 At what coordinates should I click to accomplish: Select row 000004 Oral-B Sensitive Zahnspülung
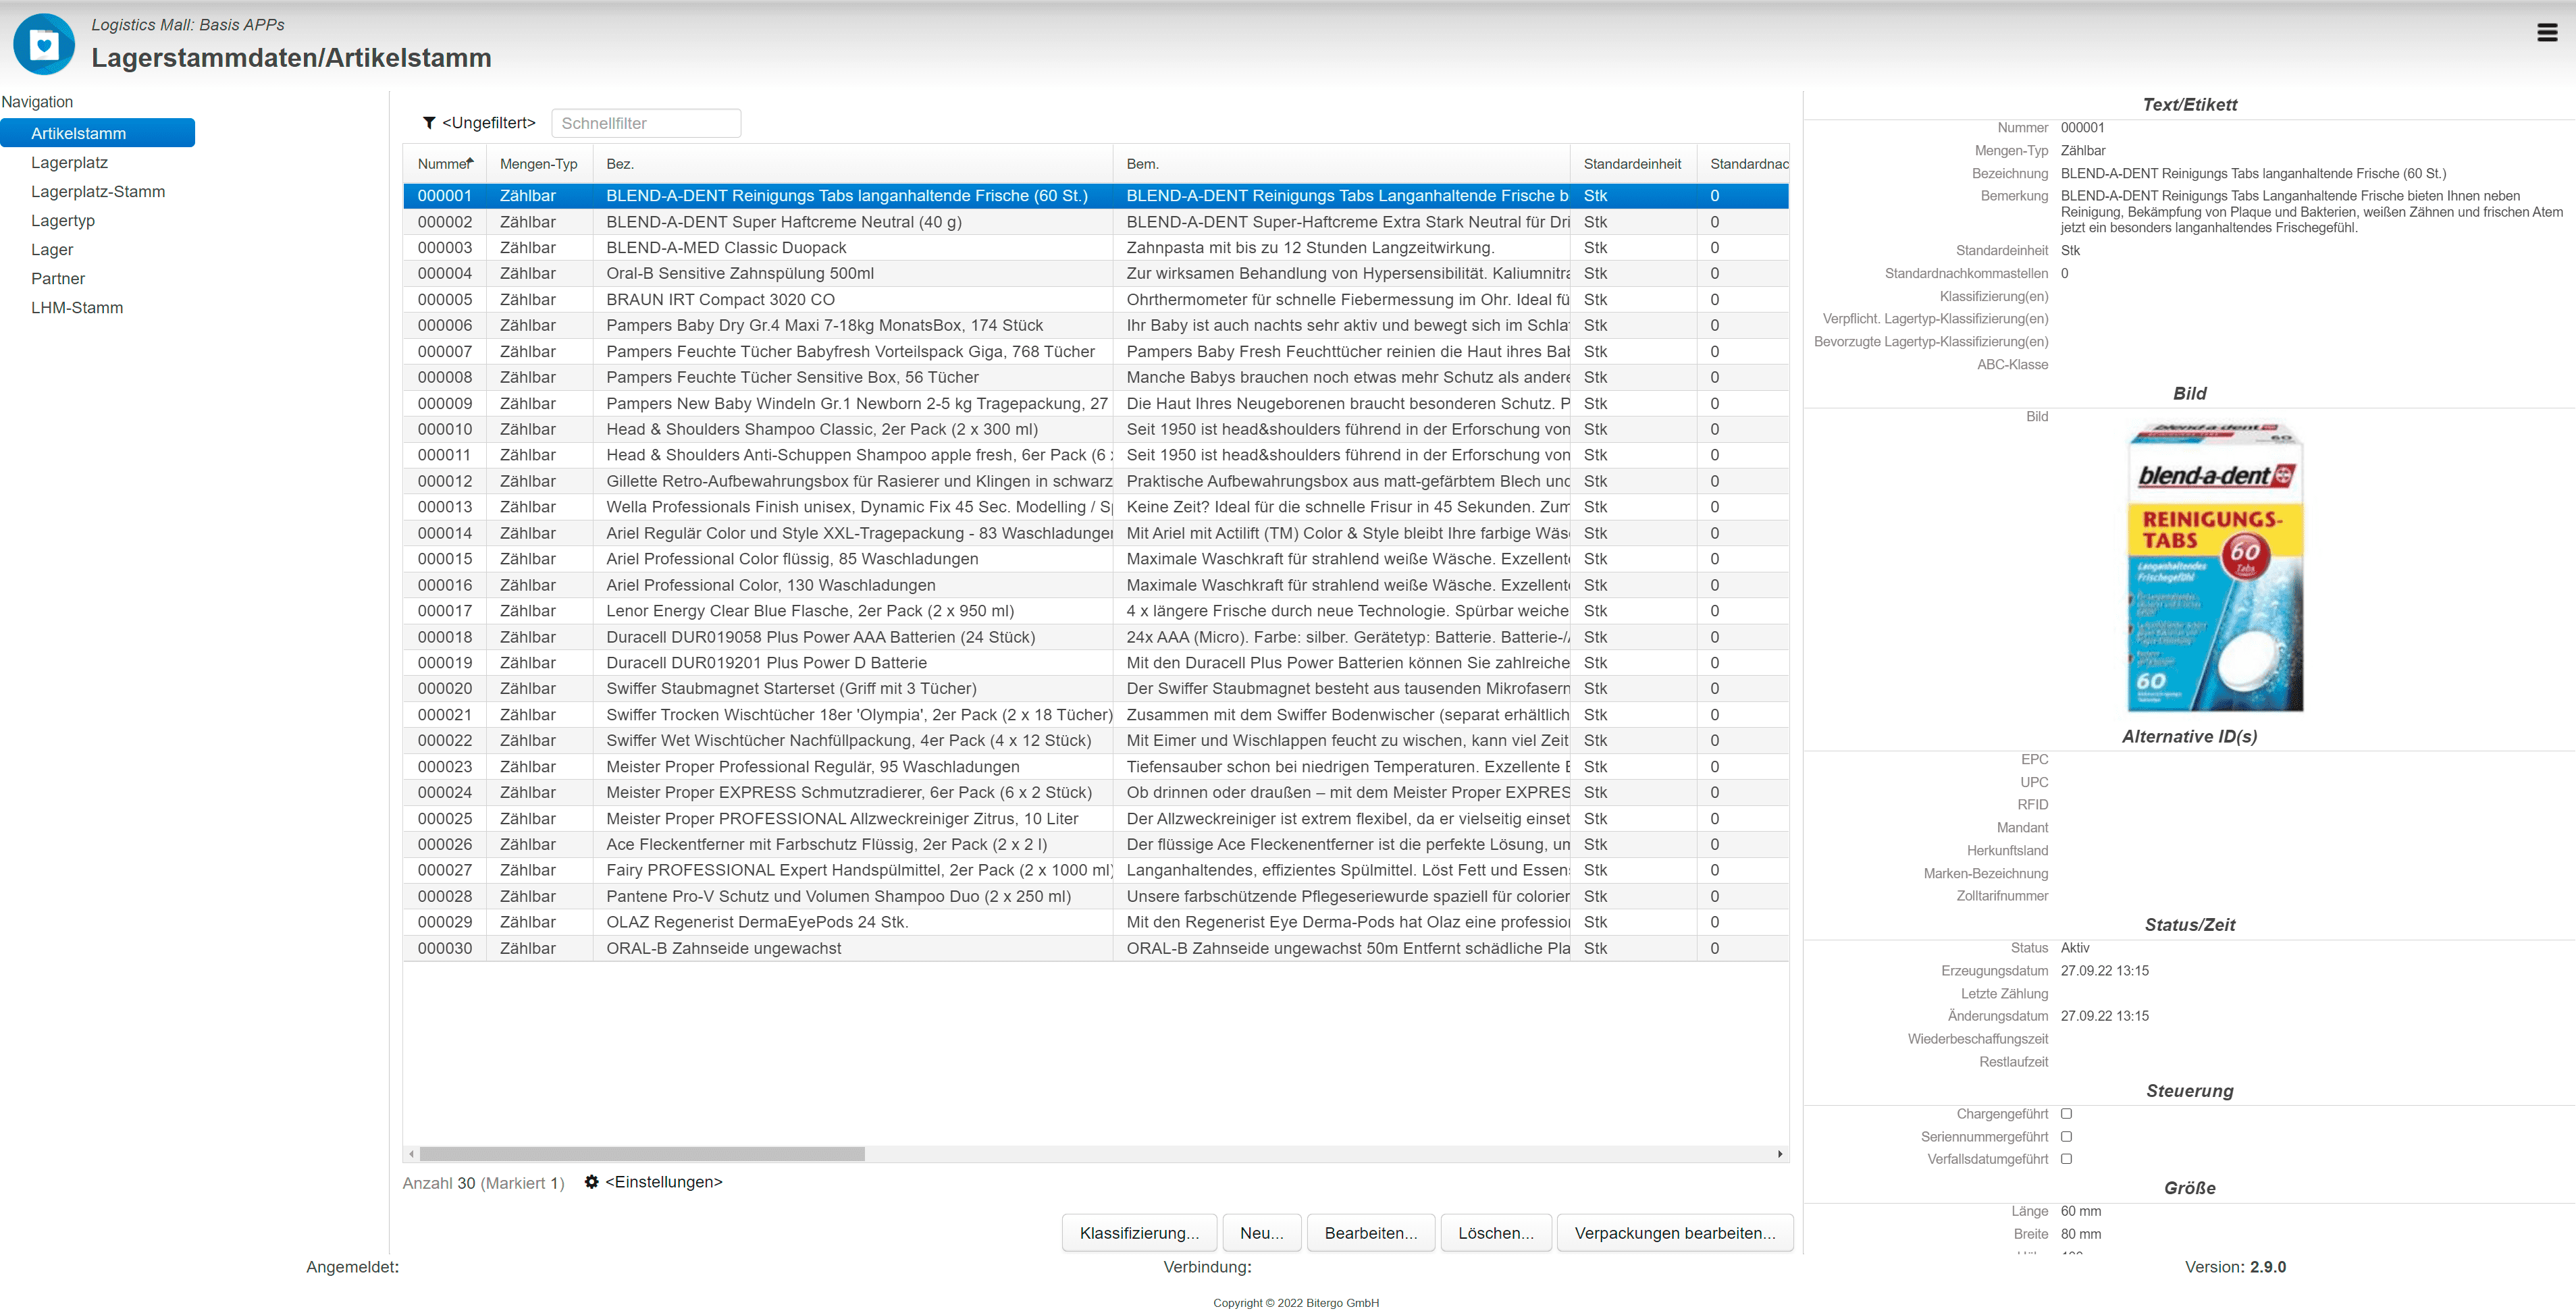click(1096, 274)
